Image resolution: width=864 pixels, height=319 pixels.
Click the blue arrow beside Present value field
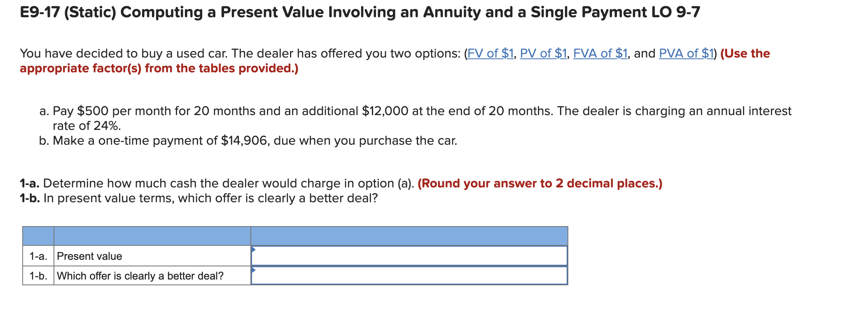(x=253, y=249)
